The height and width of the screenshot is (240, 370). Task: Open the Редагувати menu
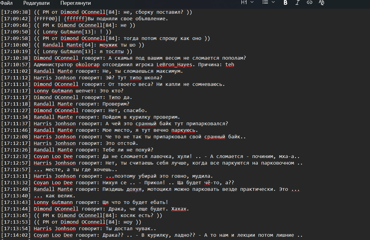pyautogui.click(x=36, y=3)
